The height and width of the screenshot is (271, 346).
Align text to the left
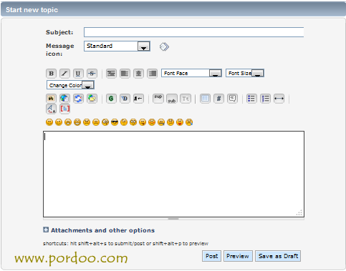[x=125, y=74]
